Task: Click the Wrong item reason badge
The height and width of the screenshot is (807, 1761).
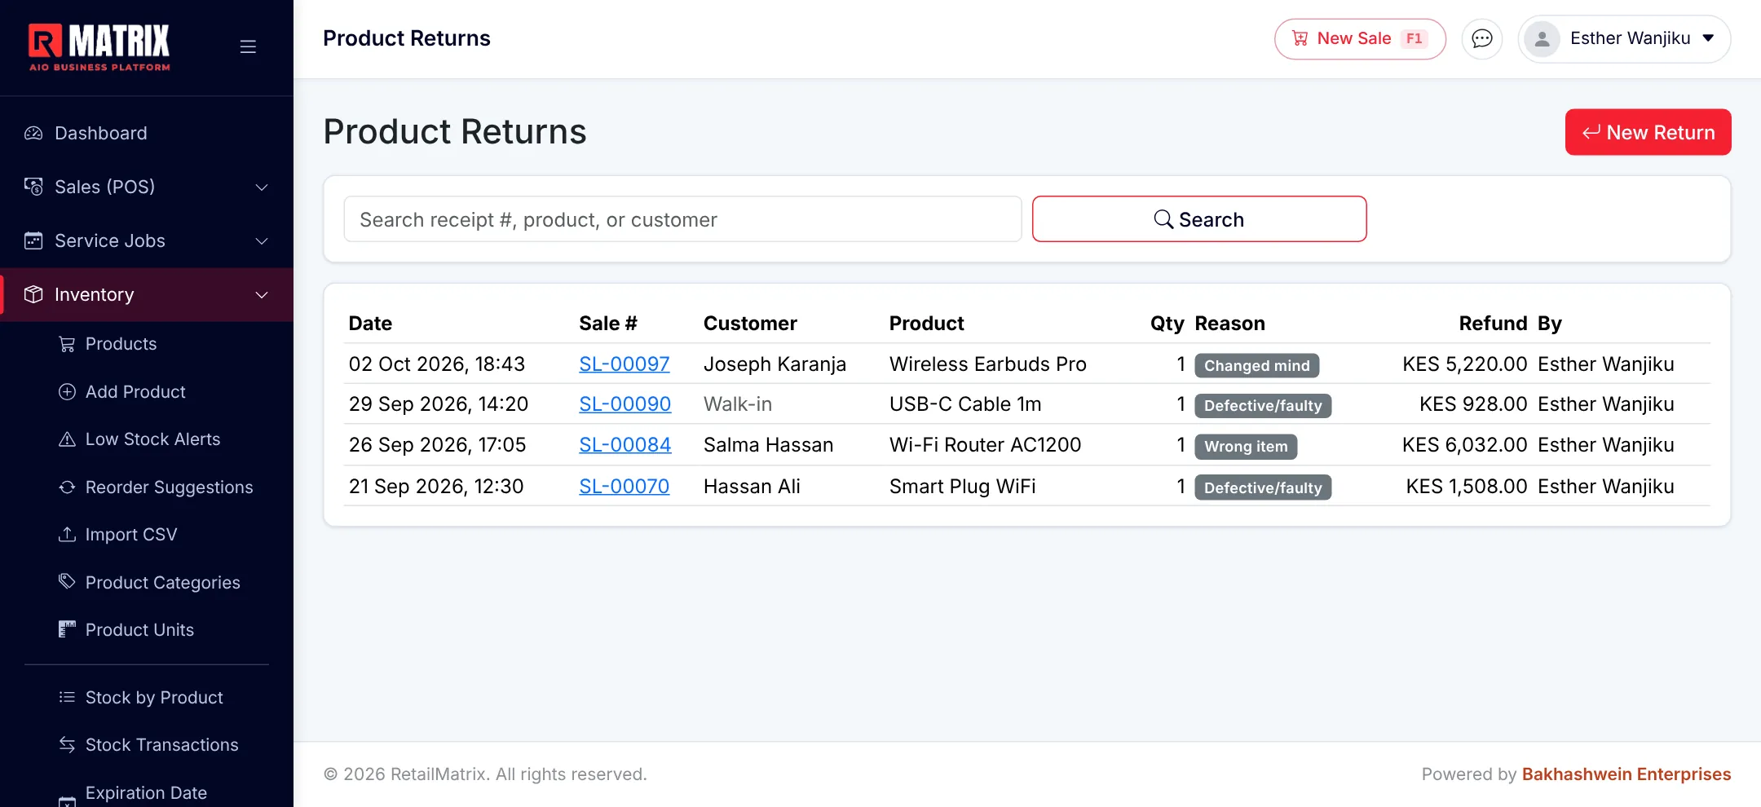Action: point(1246,447)
